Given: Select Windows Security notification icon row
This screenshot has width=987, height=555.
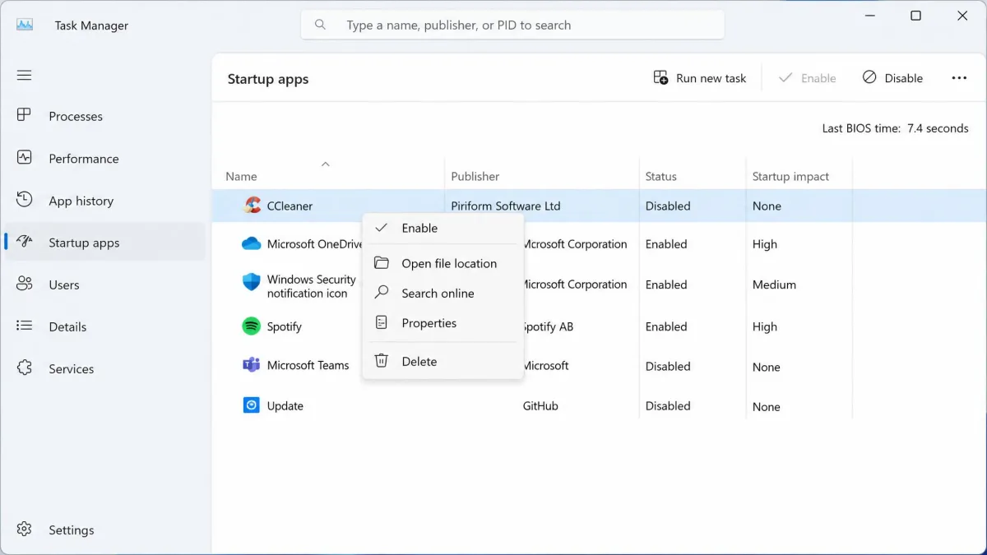Looking at the screenshot, I should 311,286.
